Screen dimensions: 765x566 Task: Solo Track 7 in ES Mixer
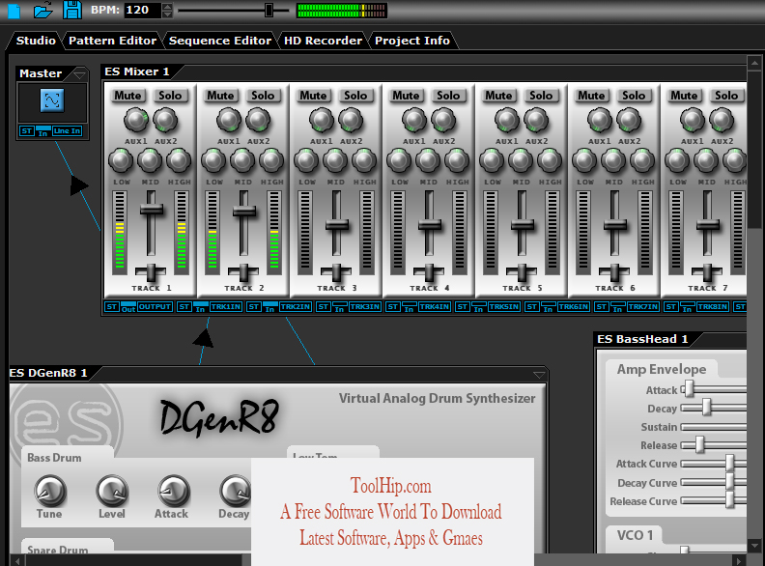click(726, 96)
